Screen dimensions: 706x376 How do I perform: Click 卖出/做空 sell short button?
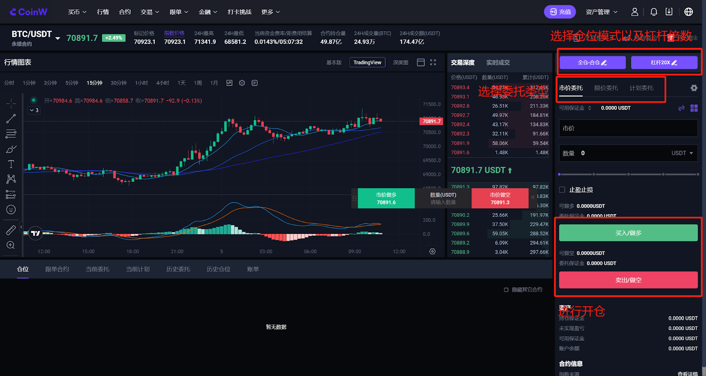[x=628, y=280]
